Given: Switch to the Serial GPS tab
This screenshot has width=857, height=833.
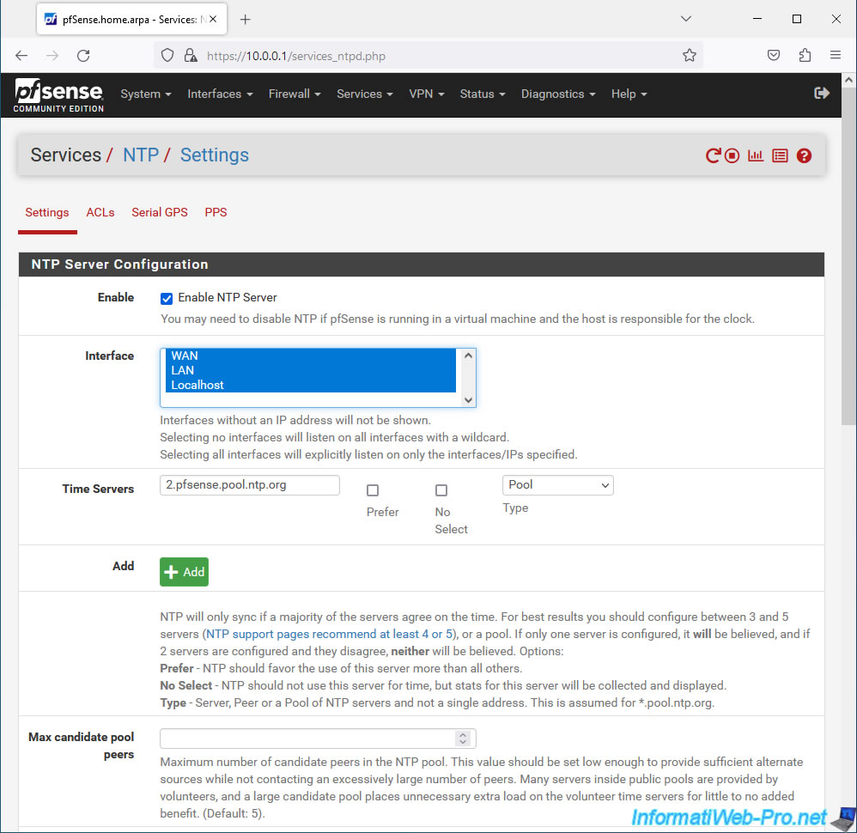Looking at the screenshot, I should point(160,213).
